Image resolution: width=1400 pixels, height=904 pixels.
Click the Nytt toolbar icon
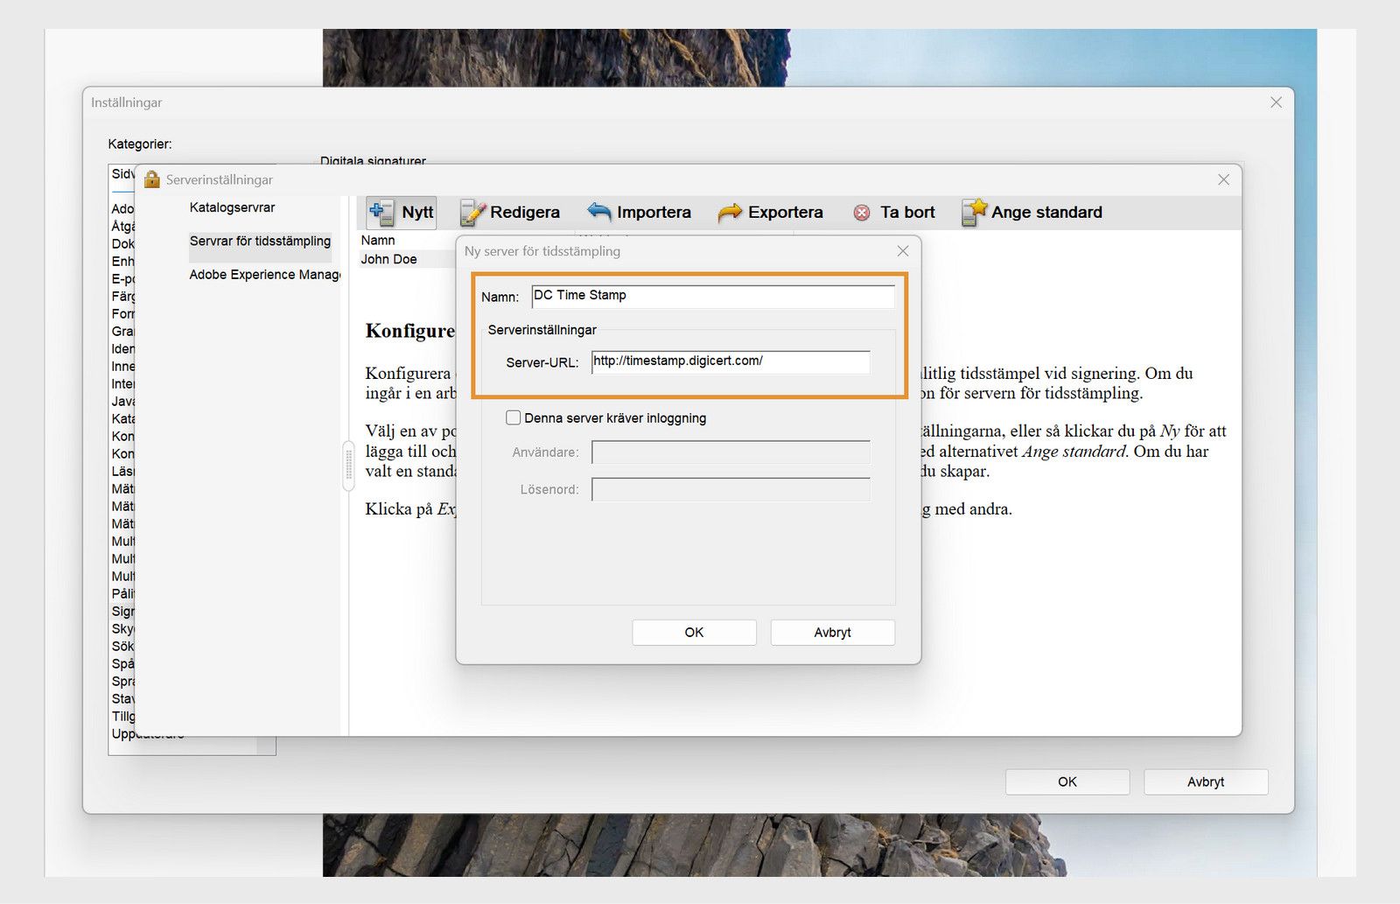(378, 211)
